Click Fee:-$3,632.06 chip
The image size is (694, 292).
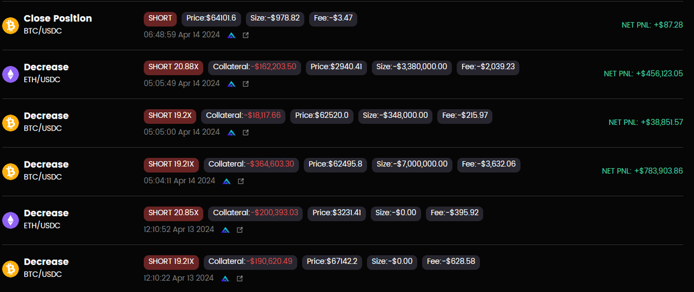click(x=489, y=164)
